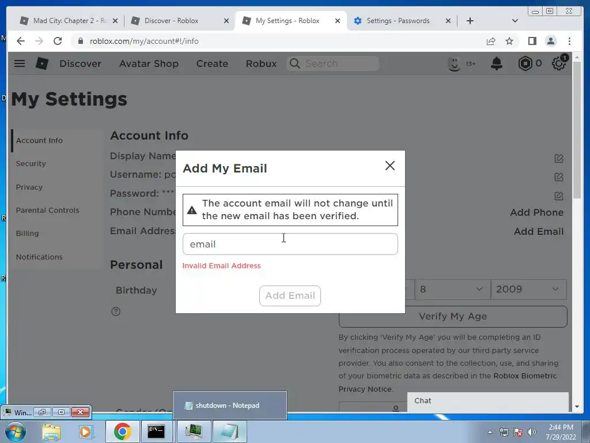Screen dimensions: 590x443
Task: Open the Discover page link
Action: coord(80,63)
